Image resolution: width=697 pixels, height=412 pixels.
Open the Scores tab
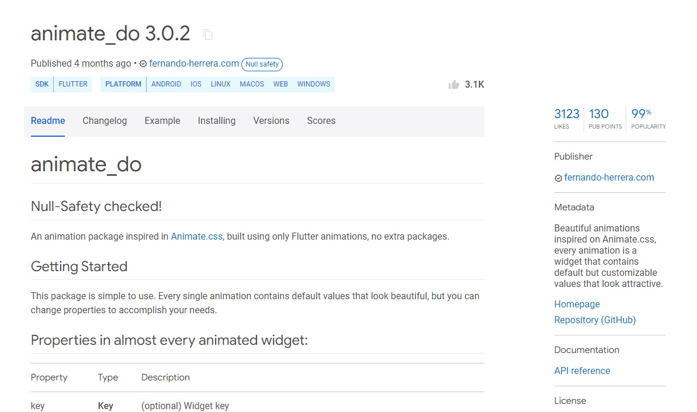[321, 121]
